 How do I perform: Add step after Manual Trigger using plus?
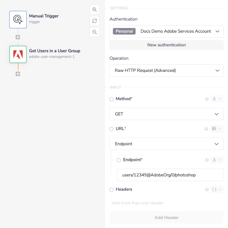tap(18, 37)
